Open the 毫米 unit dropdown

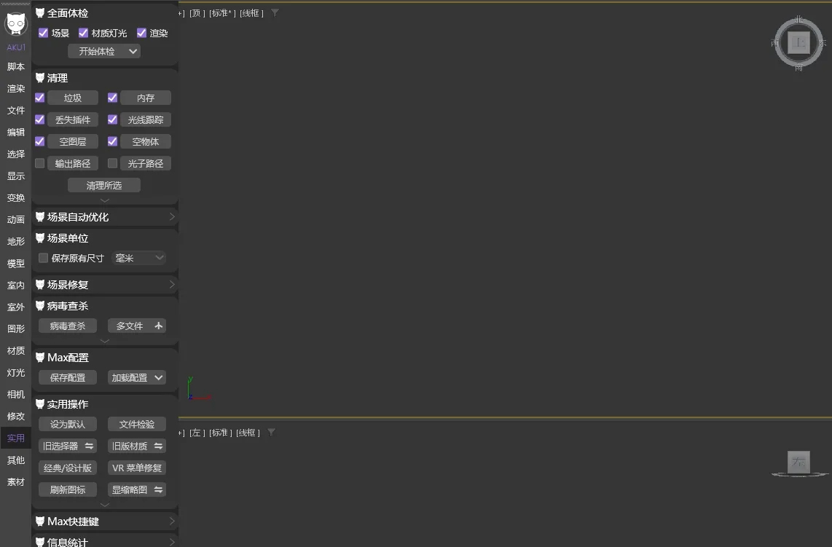point(138,258)
